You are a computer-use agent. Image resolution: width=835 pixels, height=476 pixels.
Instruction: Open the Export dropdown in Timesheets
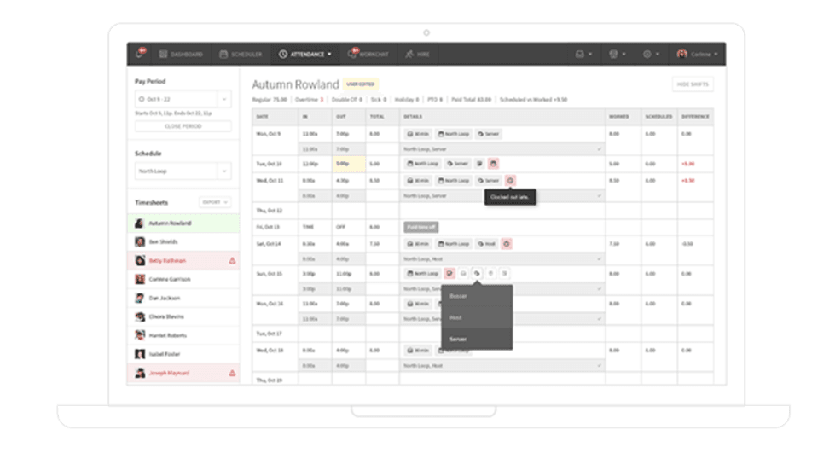(215, 202)
